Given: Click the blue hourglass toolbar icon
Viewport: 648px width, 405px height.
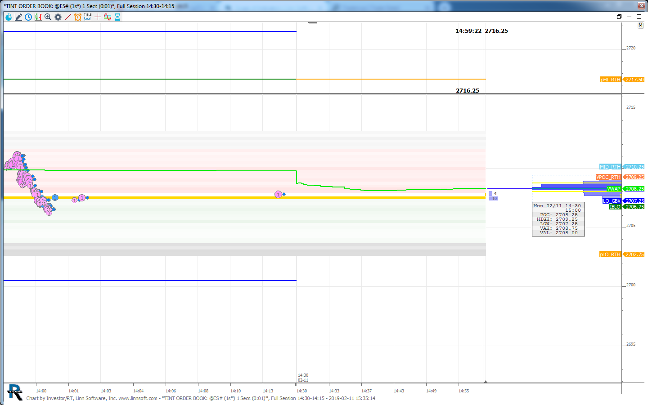Looking at the screenshot, I should (x=117, y=17).
